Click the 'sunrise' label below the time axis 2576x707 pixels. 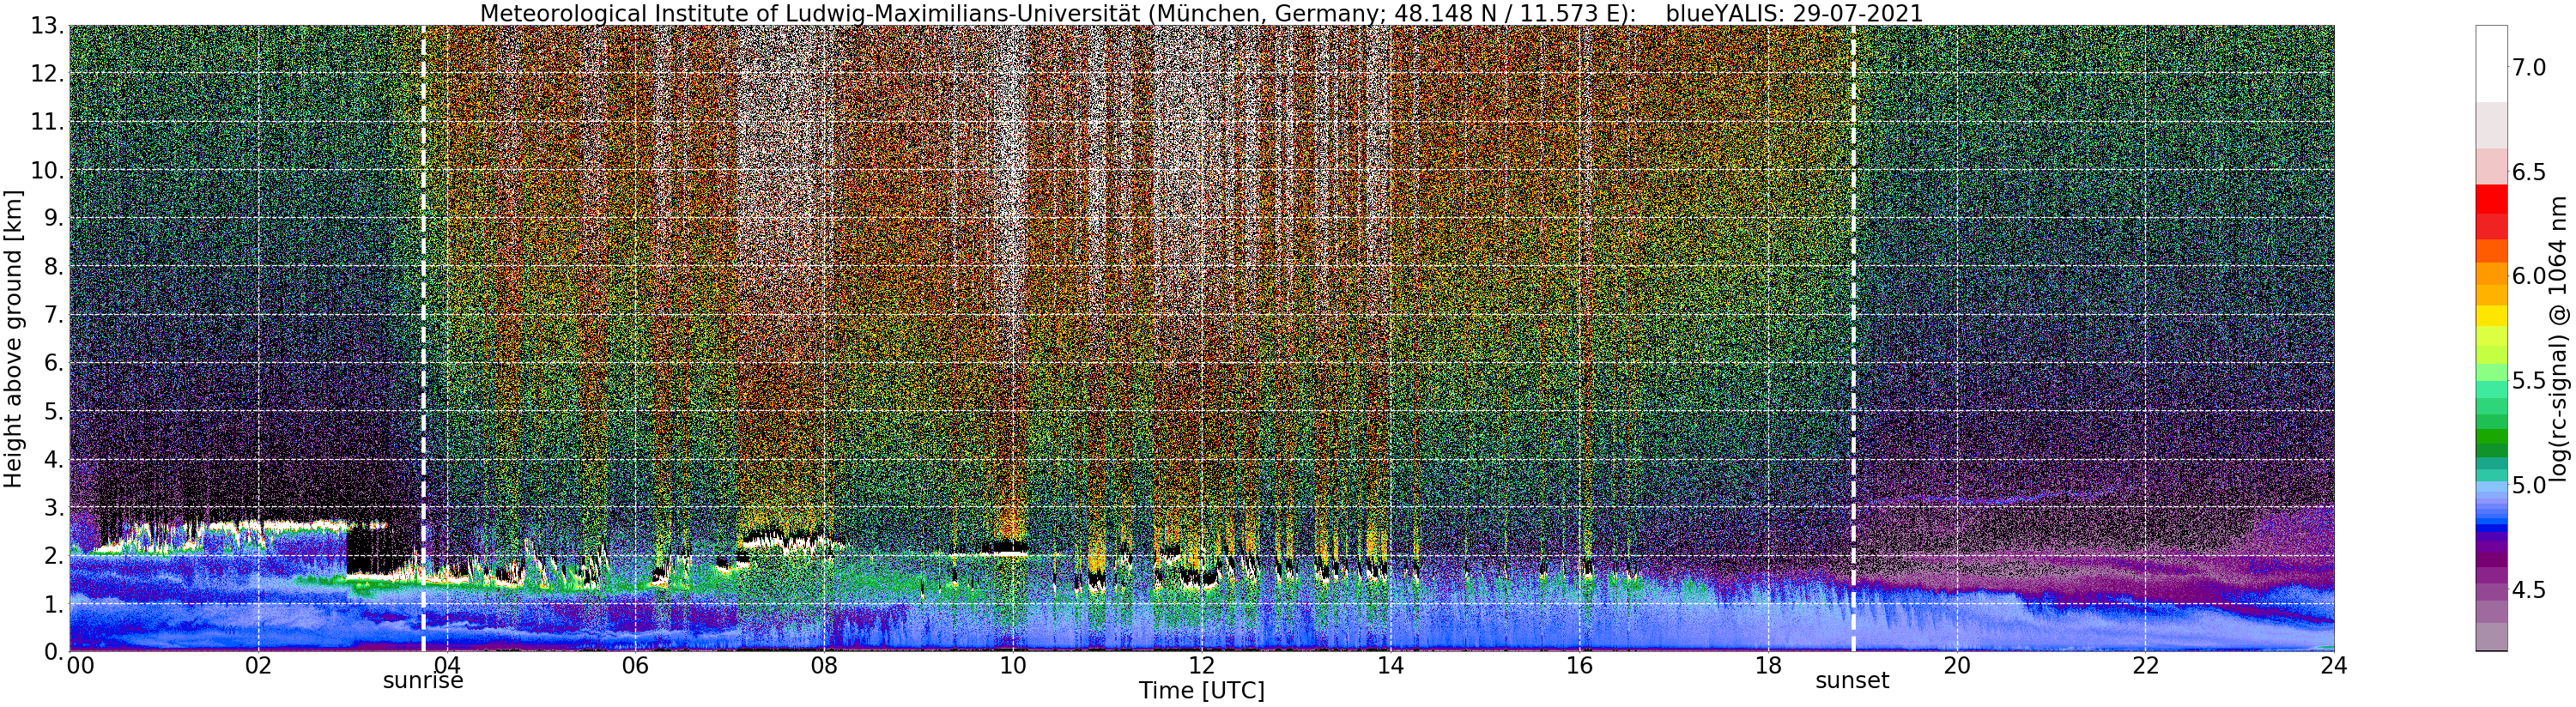click(x=423, y=681)
